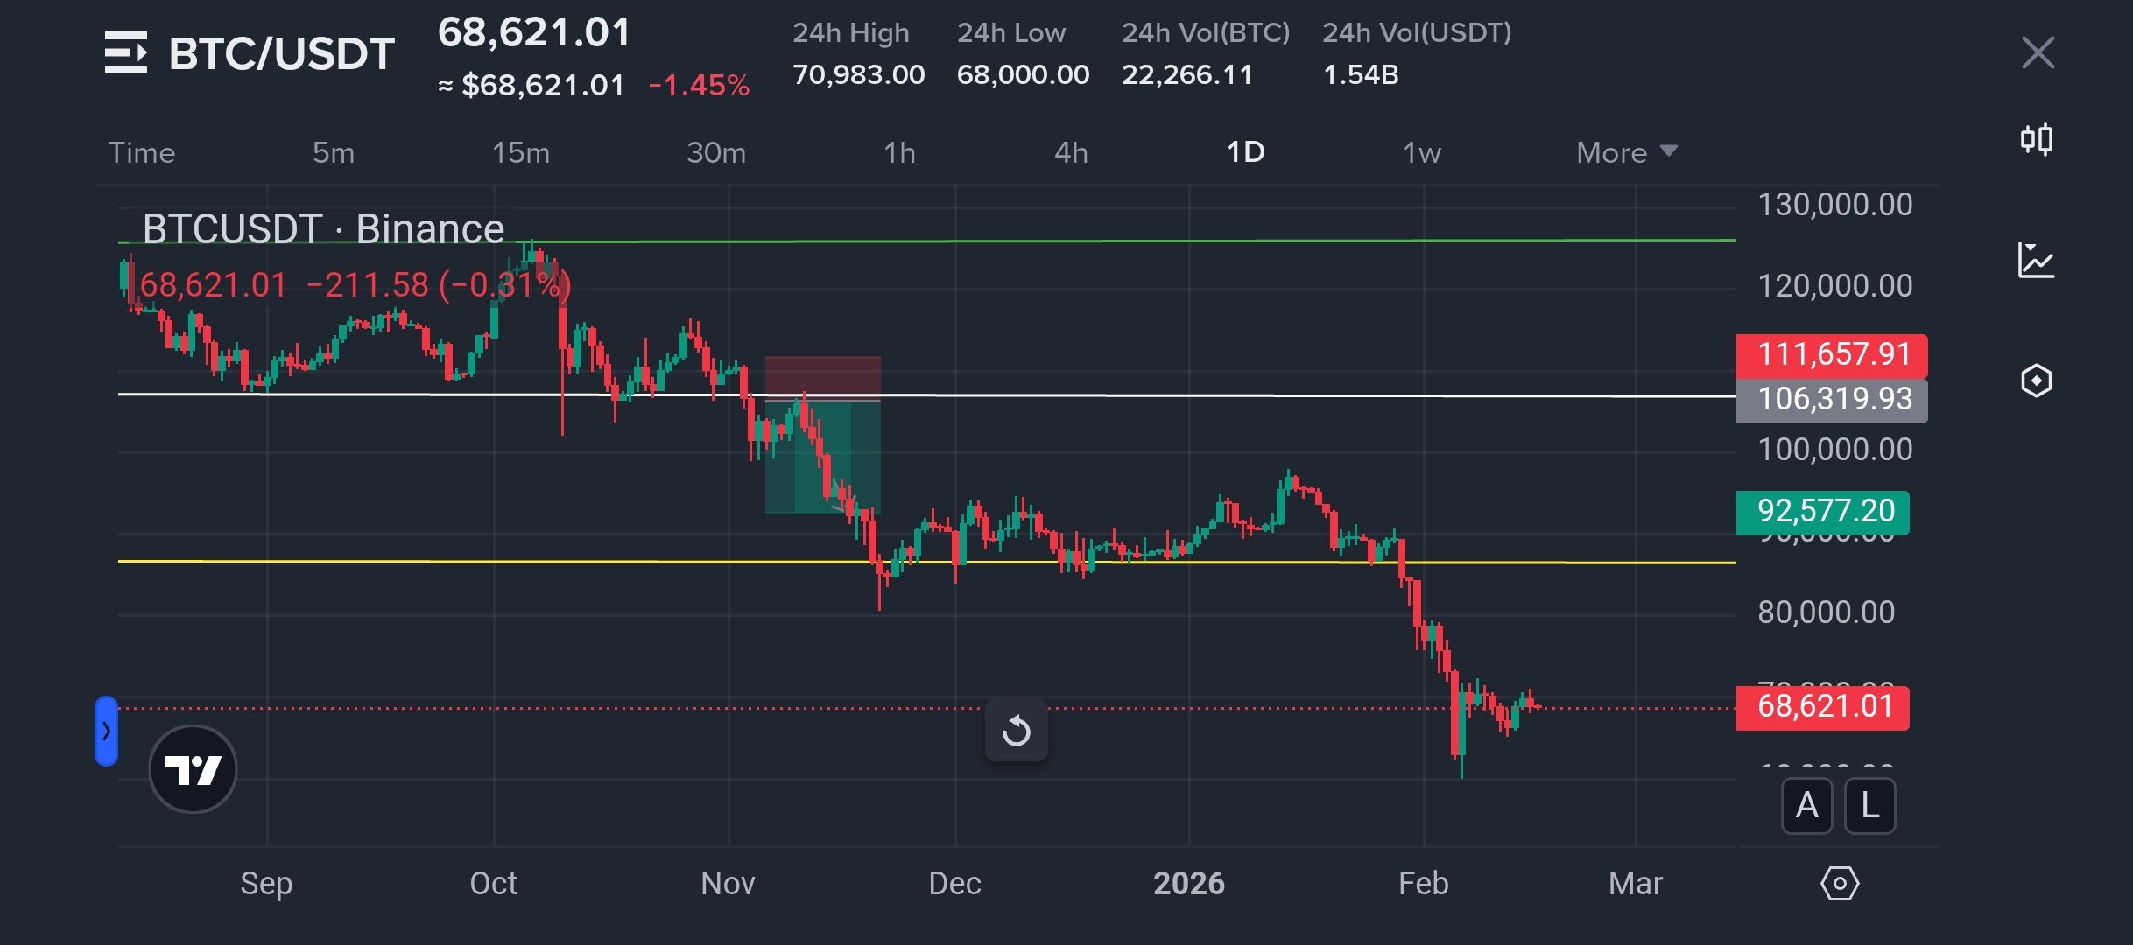Toggle auto scale with A button

point(1806,805)
